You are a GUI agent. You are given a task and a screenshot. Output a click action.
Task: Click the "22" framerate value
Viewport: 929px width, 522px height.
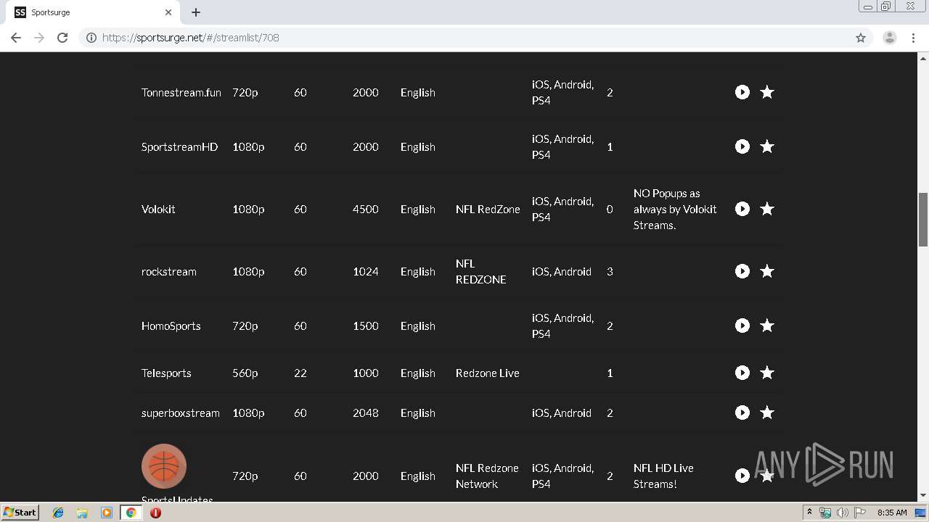(x=300, y=373)
